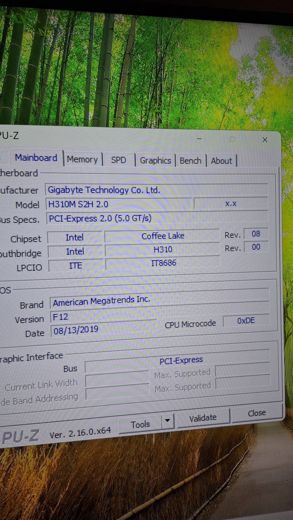Click the PCI-Express graphic interface label
Screen dimensions: 293x520
tap(181, 360)
